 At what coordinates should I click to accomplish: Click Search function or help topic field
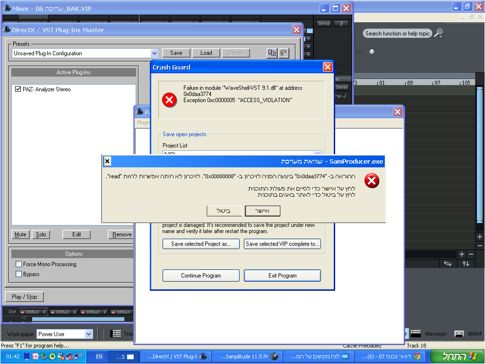[398, 34]
